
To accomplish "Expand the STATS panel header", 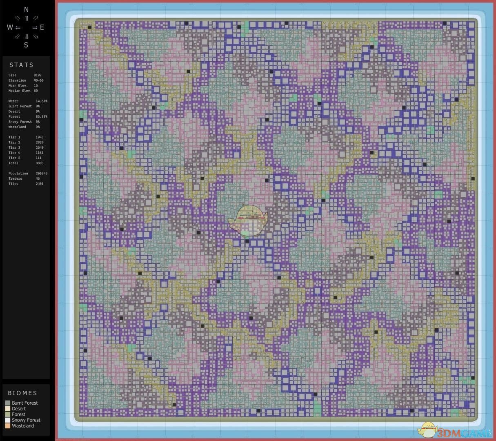I will (21, 65).
